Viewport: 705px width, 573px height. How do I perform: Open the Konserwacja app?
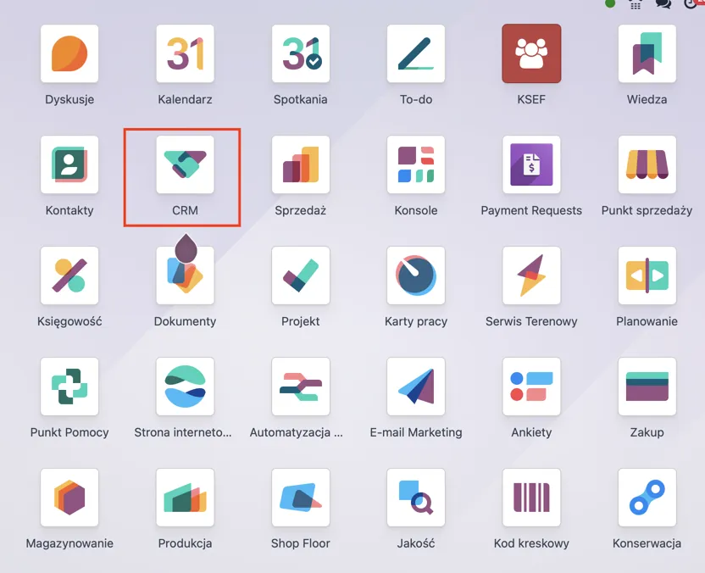pyautogui.click(x=647, y=498)
